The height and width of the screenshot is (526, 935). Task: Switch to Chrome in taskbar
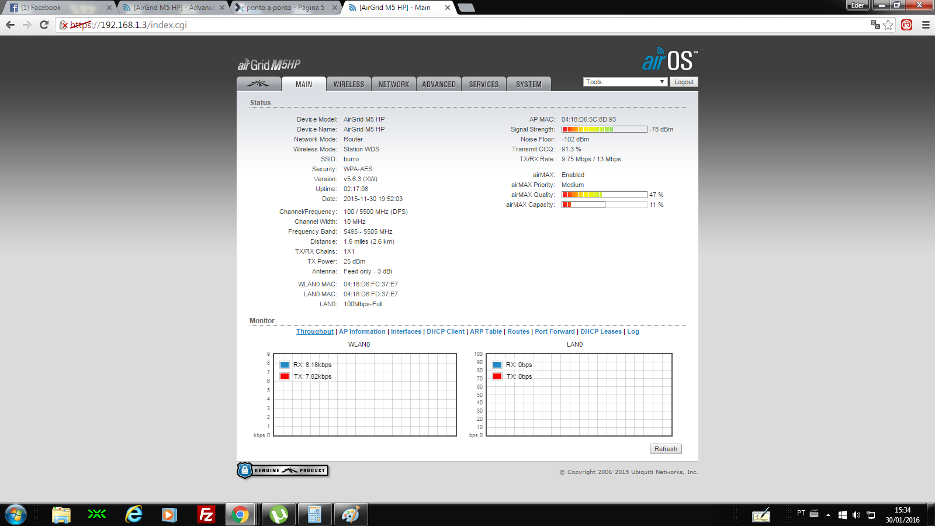pyautogui.click(x=240, y=515)
